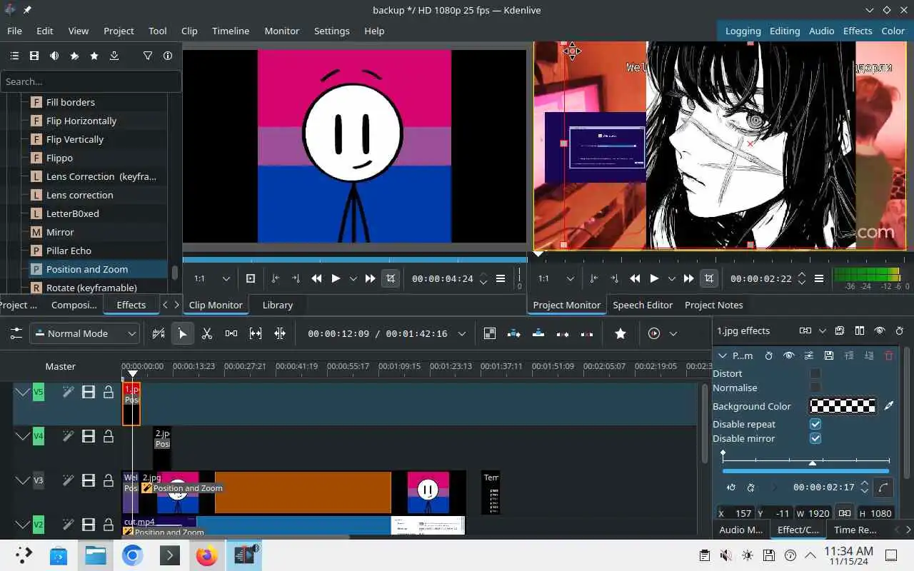Uncheck Disable repeat

click(815, 424)
